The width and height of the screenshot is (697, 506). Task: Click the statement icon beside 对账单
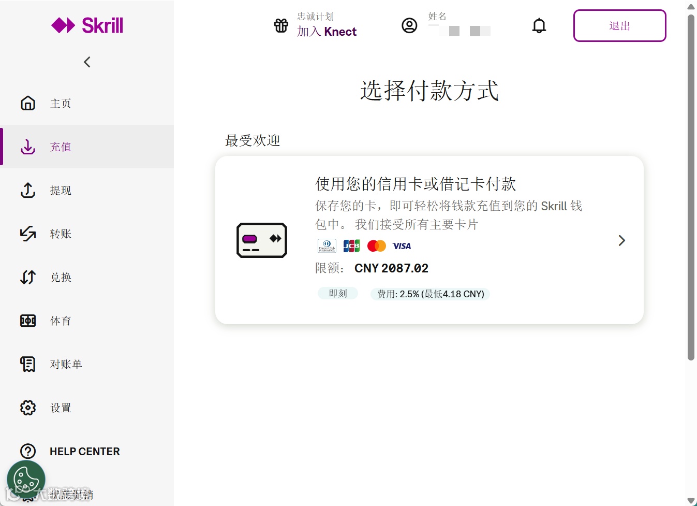click(28, 364)
